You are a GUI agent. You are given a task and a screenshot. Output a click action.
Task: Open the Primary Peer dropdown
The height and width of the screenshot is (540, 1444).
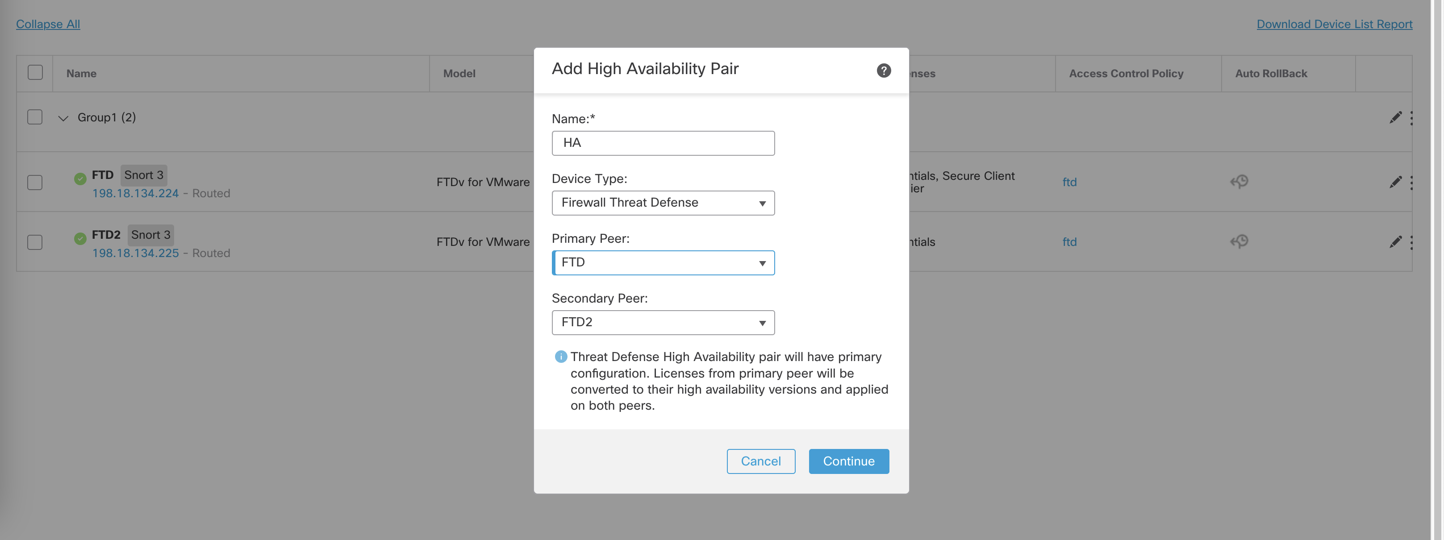click(663, 263)
